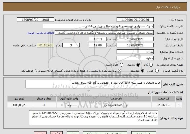Click the service code cell 'پ-323-321'

pyautogui.click(x=164, y=105)
